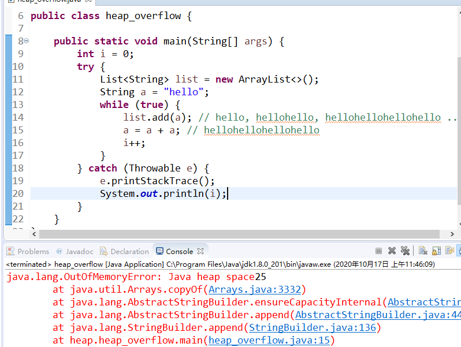Toggle the Scroll Lock icon in Console
Image resolution: width=461 pixels, height=347 pixels.
[436, 251]
